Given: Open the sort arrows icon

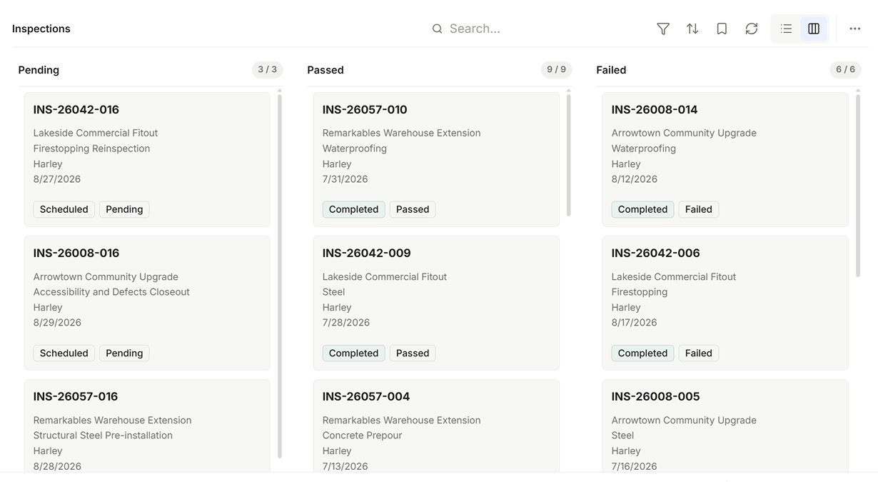Looking at the screenshot, I should [692, 29].
